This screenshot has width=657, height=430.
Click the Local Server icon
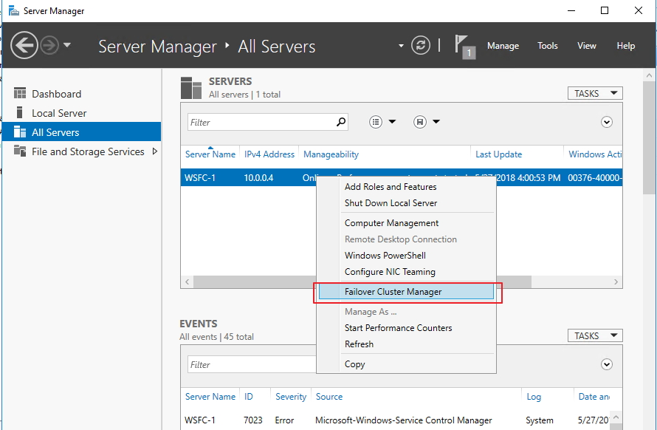click(x=20, y=113)
